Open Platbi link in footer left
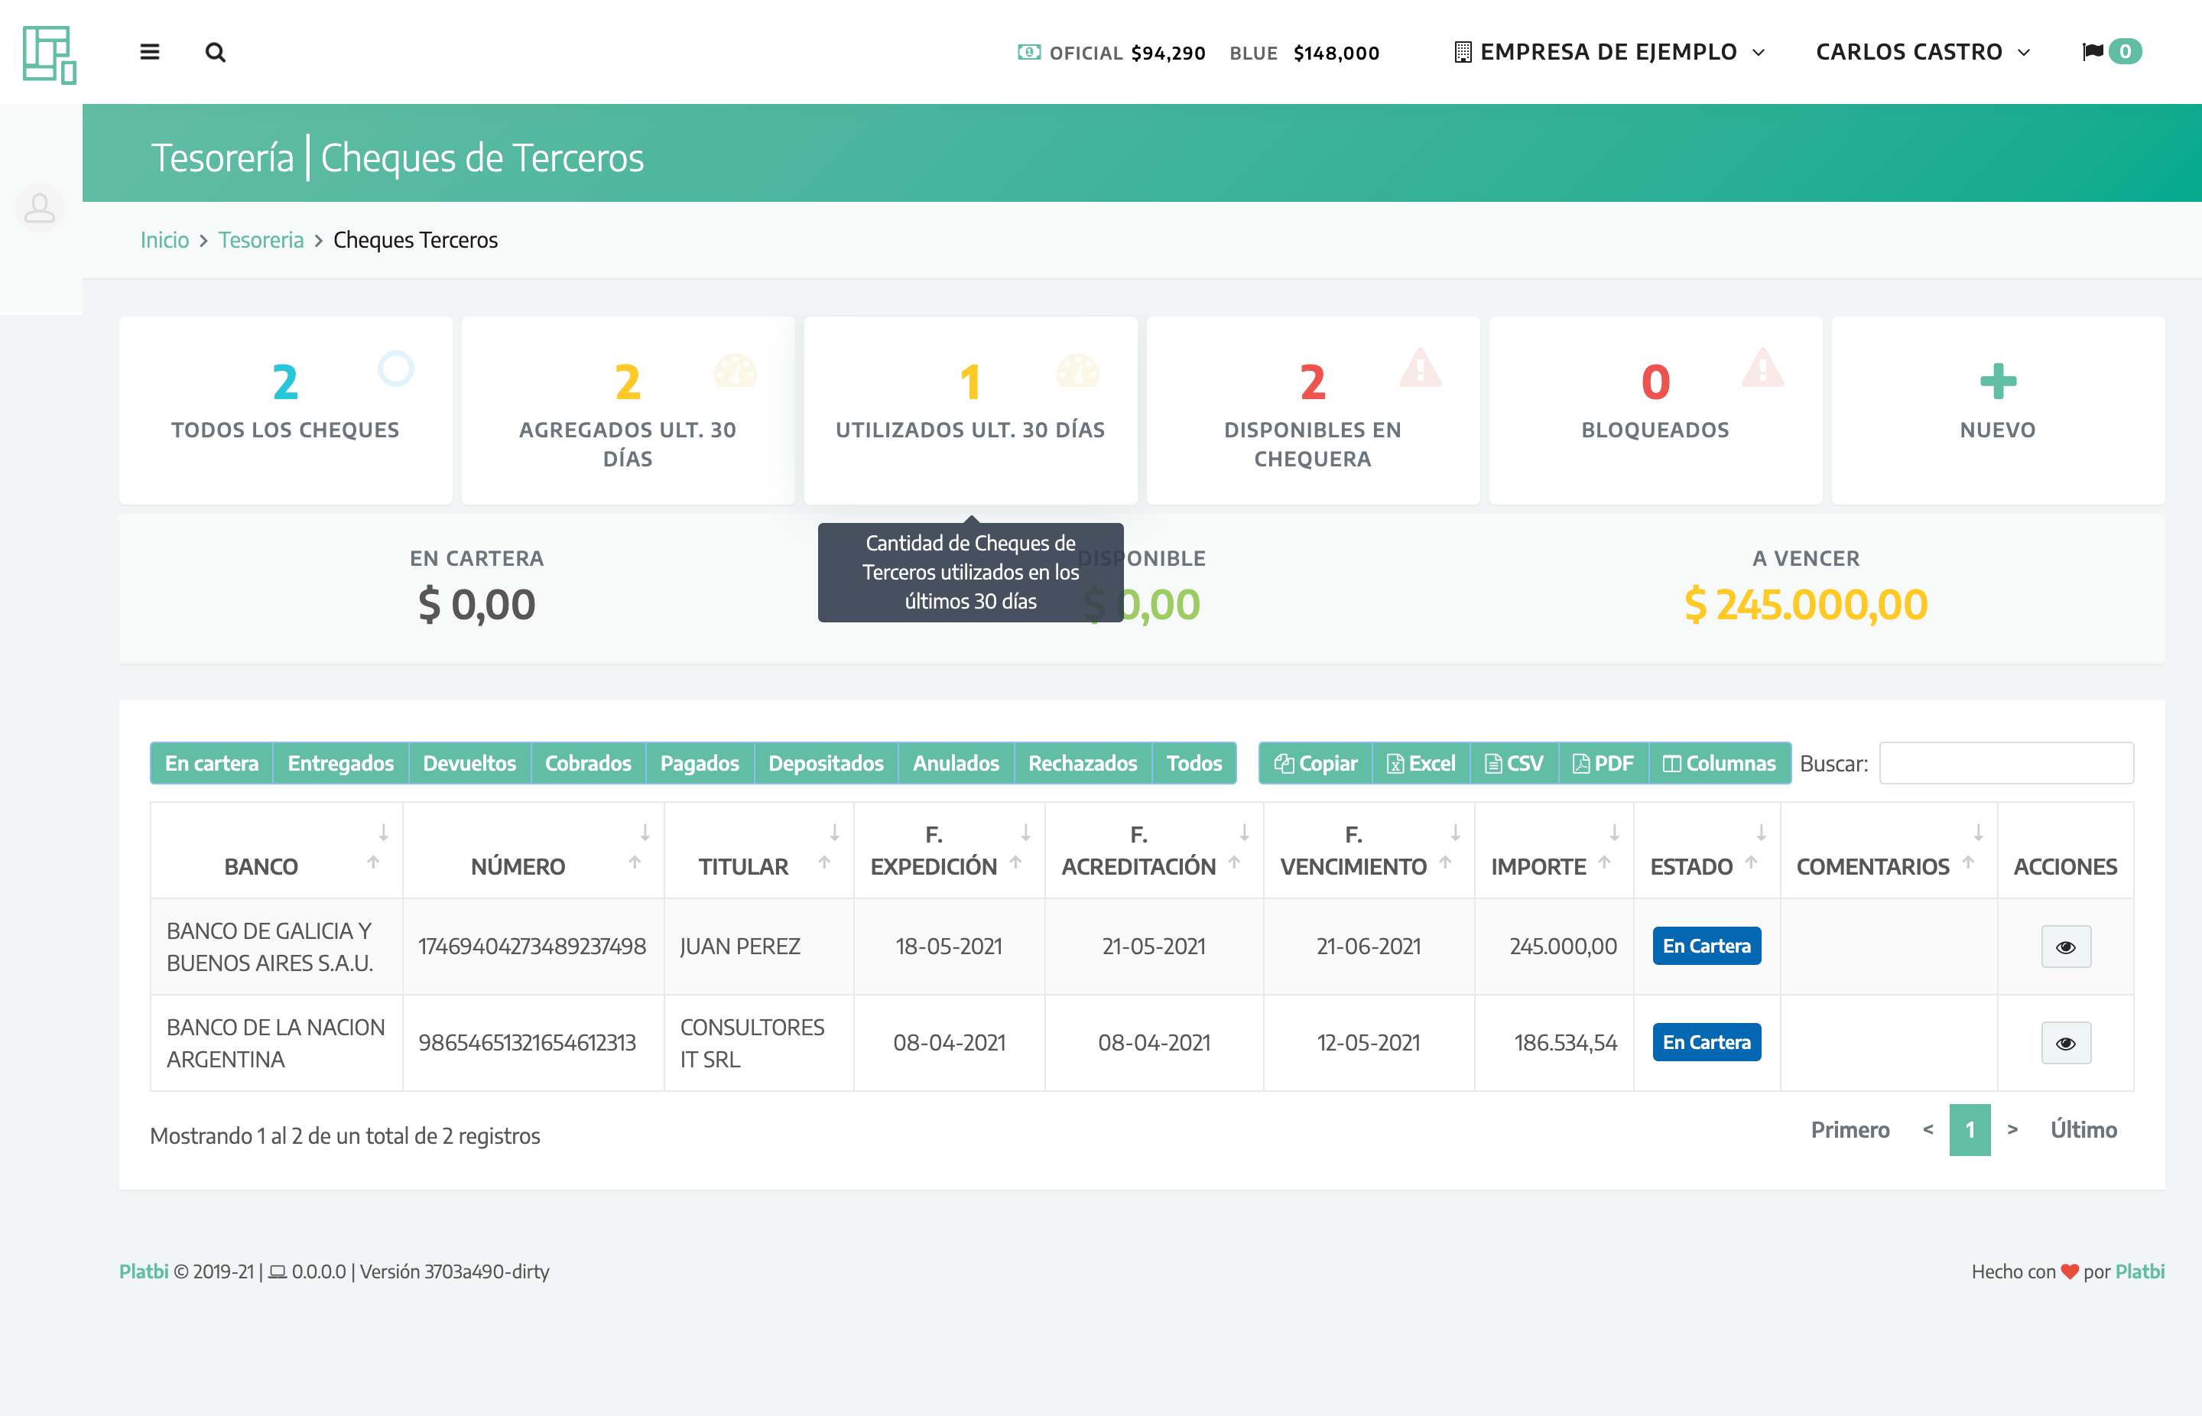The height and width of the screenshot is (1416, 2202). [144, 1271]
